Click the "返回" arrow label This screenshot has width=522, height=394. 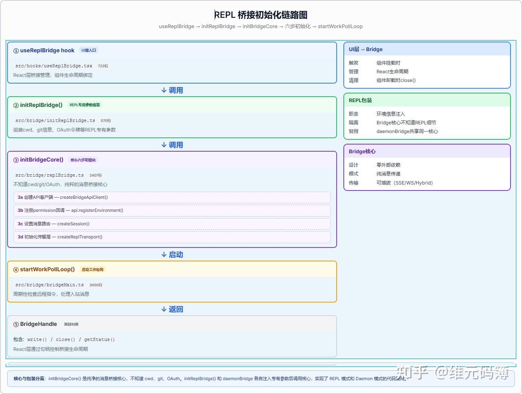(172, 309)
